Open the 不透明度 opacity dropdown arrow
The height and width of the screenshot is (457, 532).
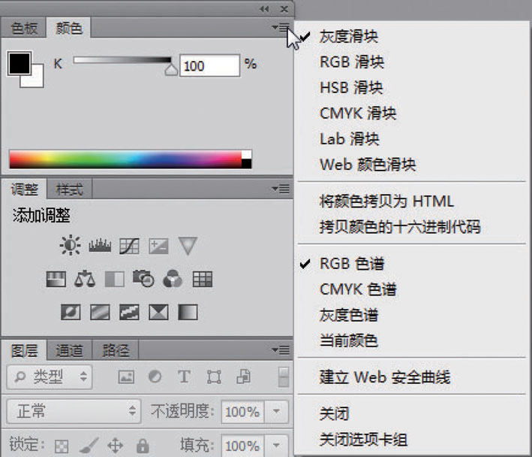click(x=277, y=411)
